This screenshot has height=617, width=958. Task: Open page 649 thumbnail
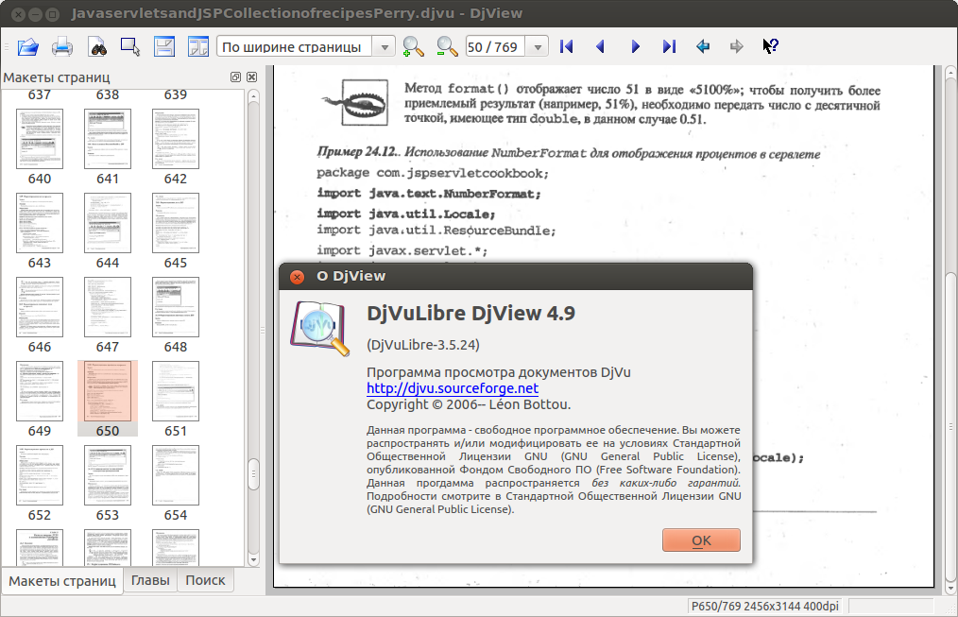(40, 391)
